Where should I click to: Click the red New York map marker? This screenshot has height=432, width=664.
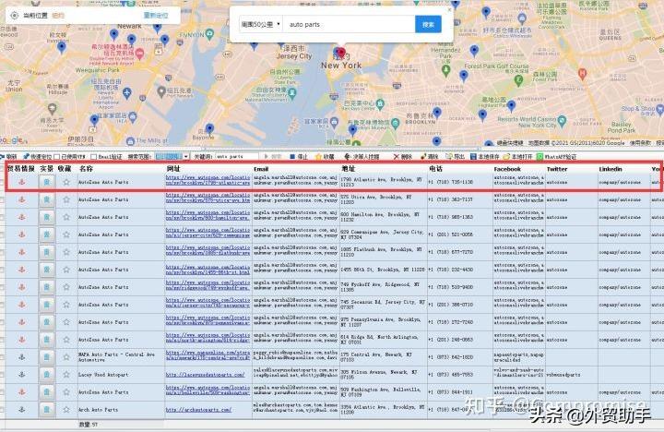pyautogui.click(x=340, y=54)
